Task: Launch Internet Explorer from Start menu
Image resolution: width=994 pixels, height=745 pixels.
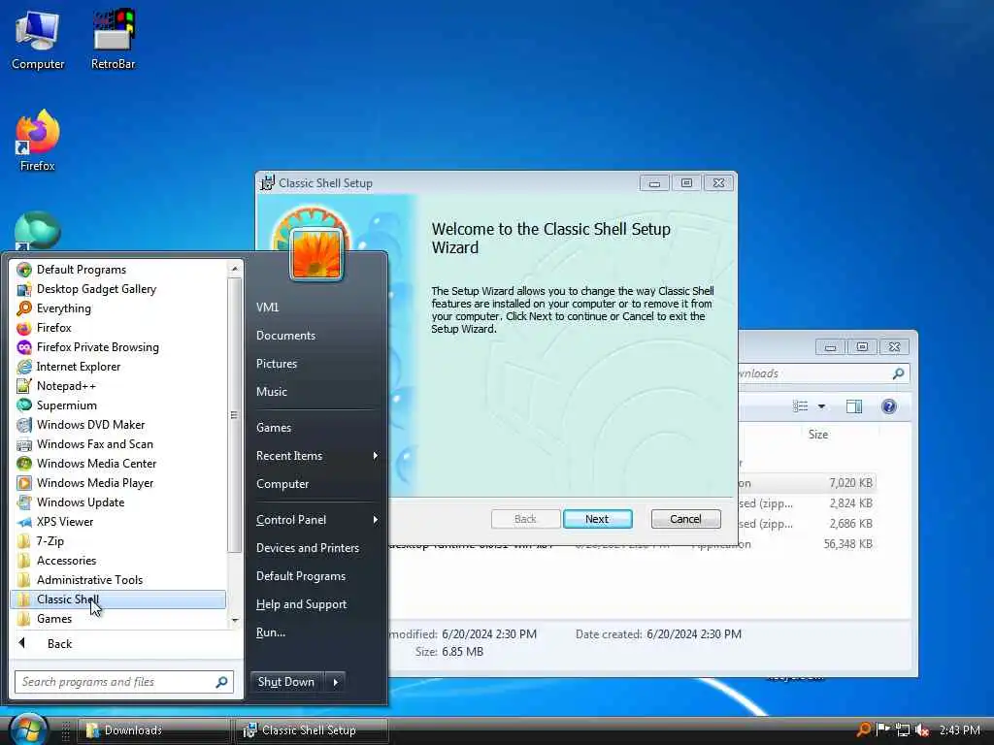Action: (78, 367)
